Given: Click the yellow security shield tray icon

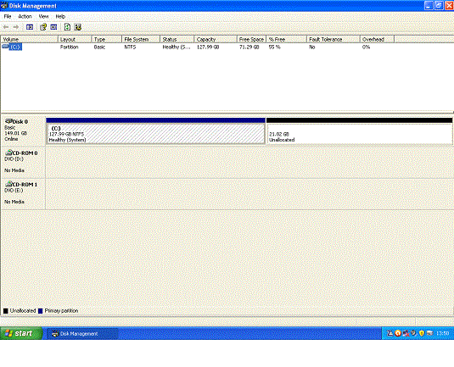Looking at the screenshot, I should point(422,333).
